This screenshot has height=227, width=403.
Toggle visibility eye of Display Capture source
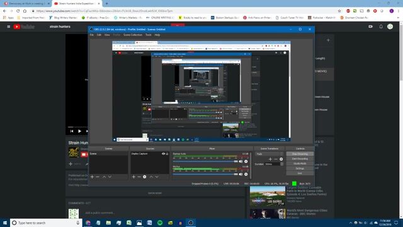[163, 154]
